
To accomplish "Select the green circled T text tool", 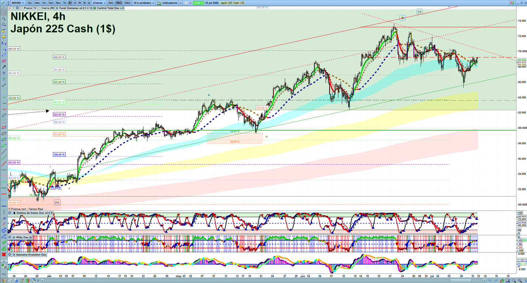I will pyautogui.click(x=4, y=79).
